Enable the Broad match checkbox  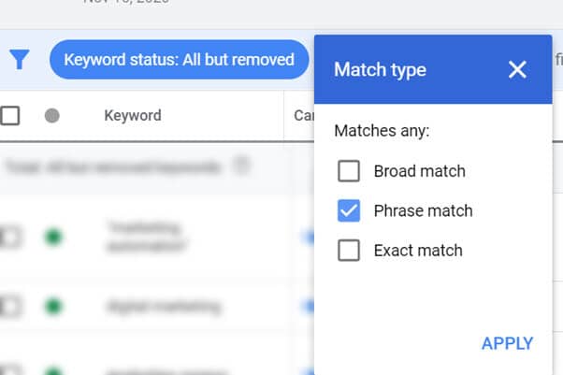point(349,171)
